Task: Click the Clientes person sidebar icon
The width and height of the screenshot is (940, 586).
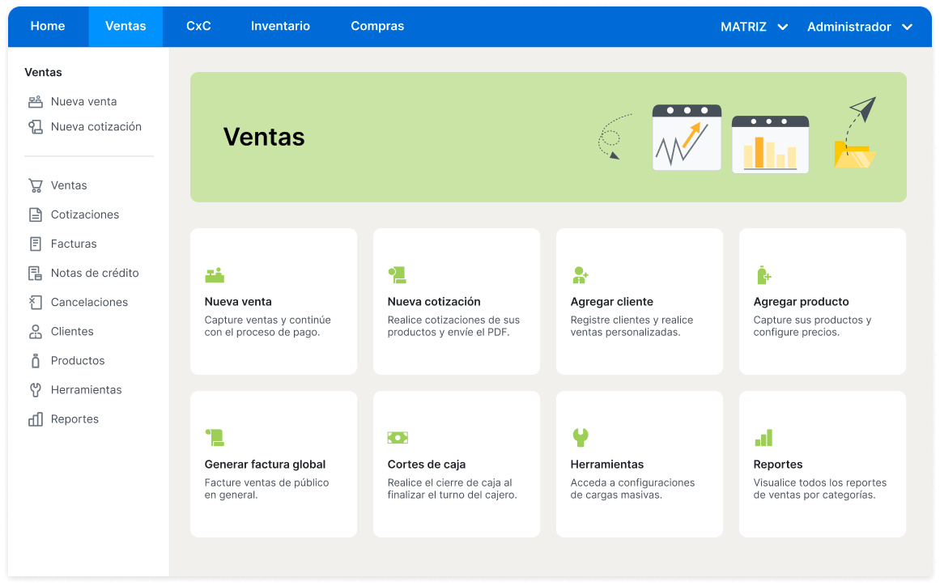Action: 36,331
